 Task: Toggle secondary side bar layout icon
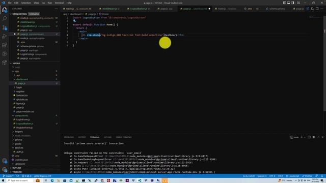point(293,3)
